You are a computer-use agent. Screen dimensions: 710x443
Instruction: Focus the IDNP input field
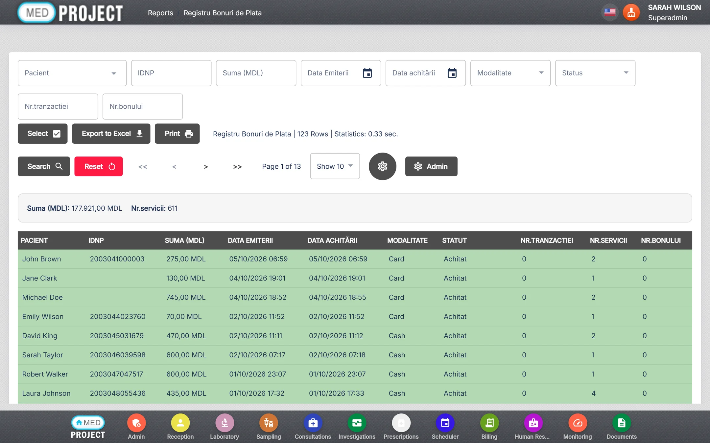coord(171,73)
